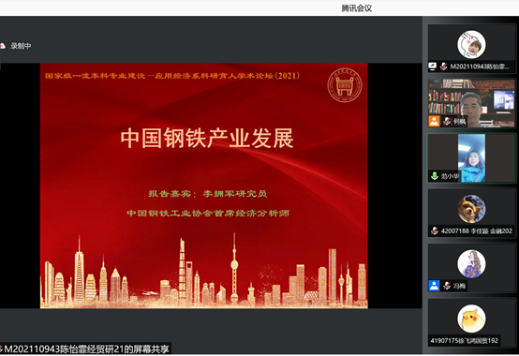The height and width of the screenshot is (356, 519).
Task: Click the muted mic icon beside 42007188 李佳颖
Action: coord(435,230)
